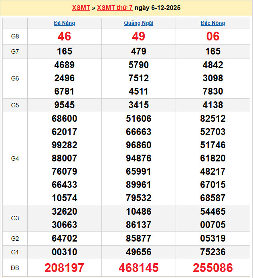253x278 pixels.
Task: Select the G1 number 49656
Action: (138, 252)
